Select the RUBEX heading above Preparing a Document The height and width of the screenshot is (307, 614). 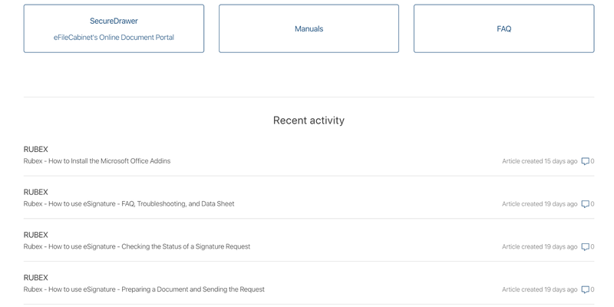(35, 278)
